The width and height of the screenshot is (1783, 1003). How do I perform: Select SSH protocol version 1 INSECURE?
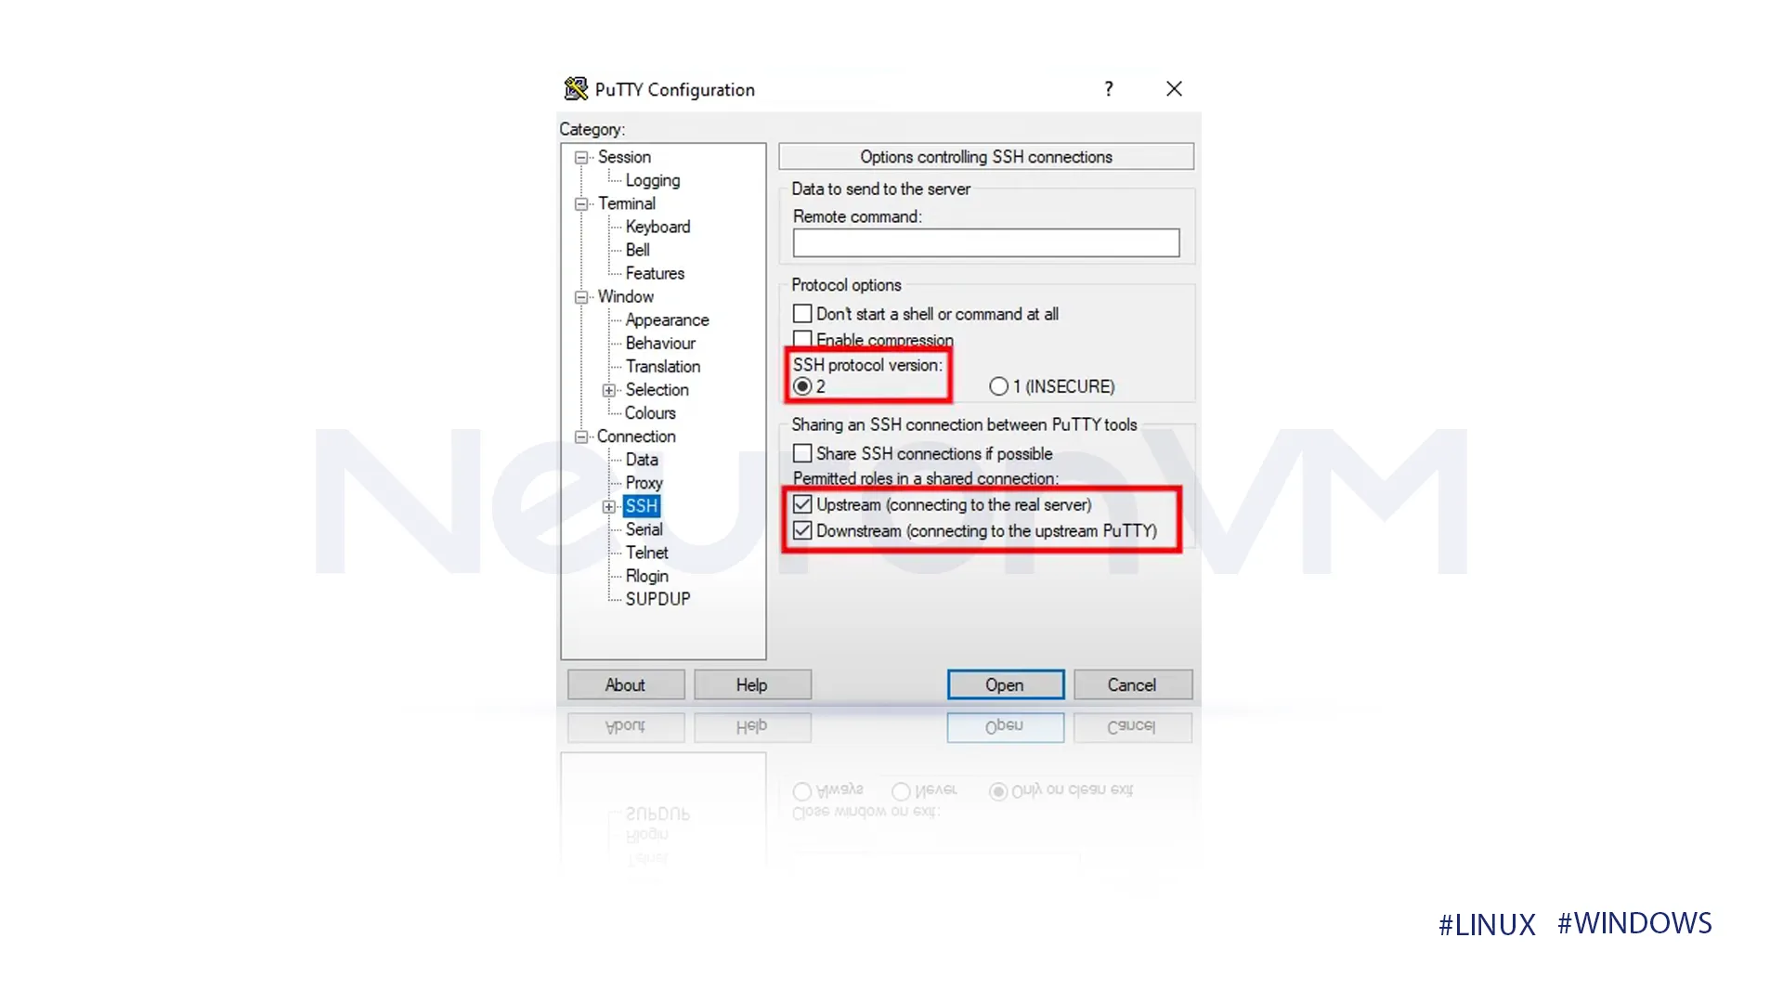(x=998, y=385)
